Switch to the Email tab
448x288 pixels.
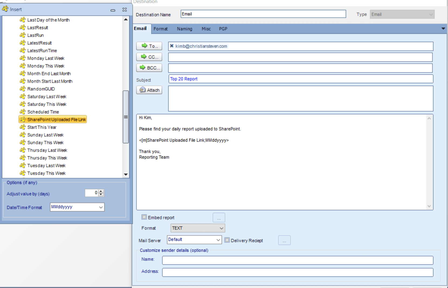click(x=140, y=29)
